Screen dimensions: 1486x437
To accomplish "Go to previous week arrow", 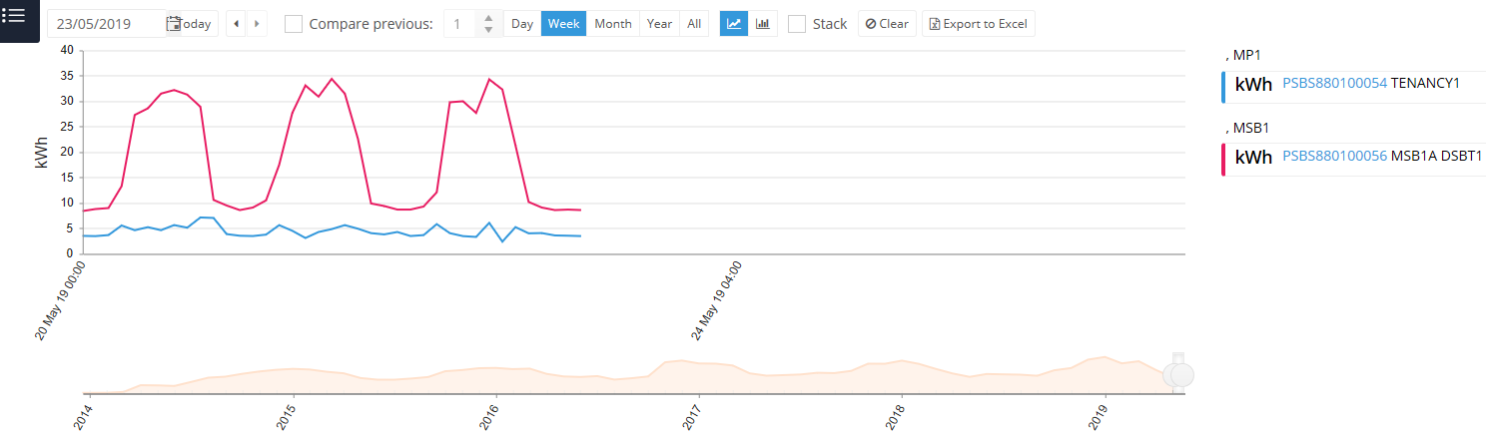I will point(236,24).
